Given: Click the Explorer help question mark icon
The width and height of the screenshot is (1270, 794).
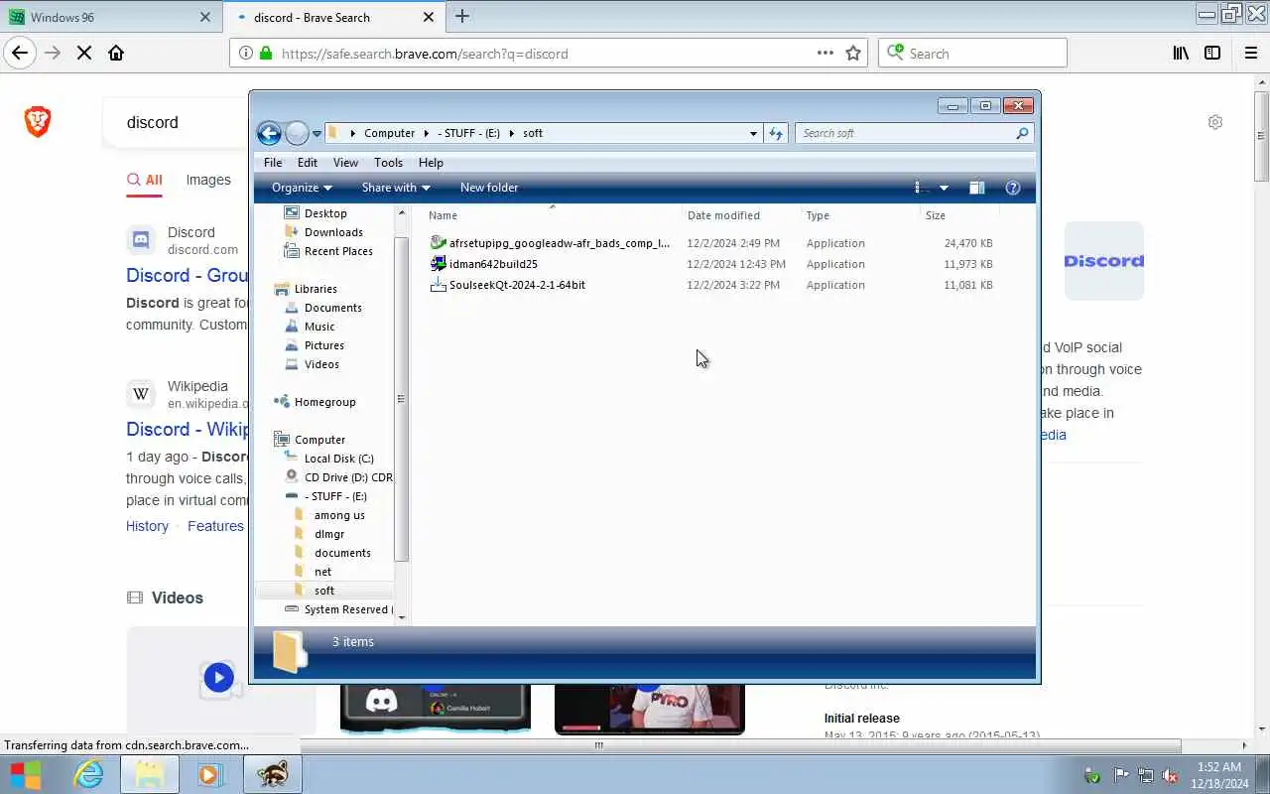Looking at the screenshot, I should 1013,188.
